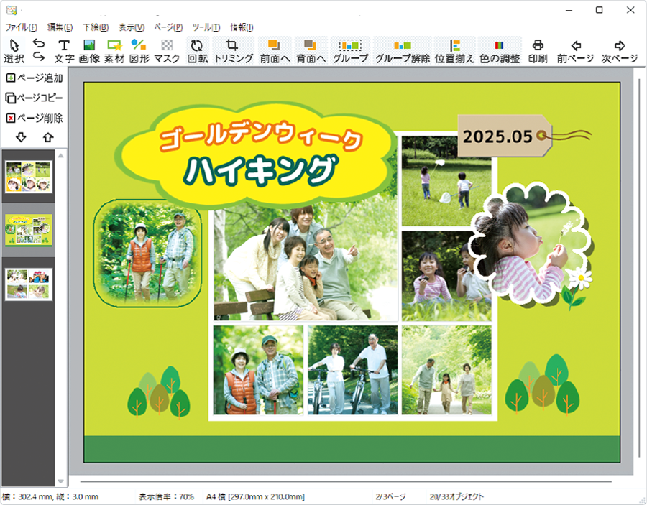Select the first page thumbnail
647x505 pixels.
(x=29, y=176)
